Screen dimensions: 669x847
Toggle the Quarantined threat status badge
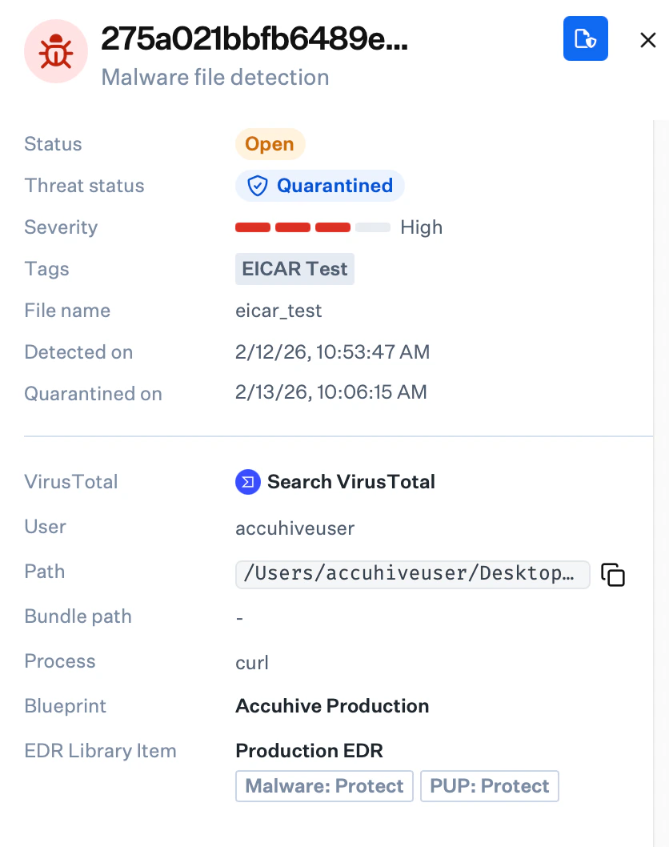point(319,185)
